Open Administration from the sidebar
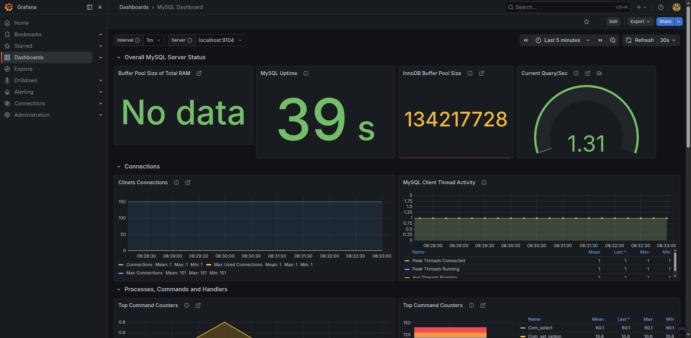Image resolution: width=691 pixels, height=338 pixels. click(32, 115)
